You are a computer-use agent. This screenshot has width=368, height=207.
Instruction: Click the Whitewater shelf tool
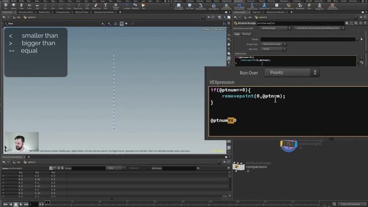[300, 6]
